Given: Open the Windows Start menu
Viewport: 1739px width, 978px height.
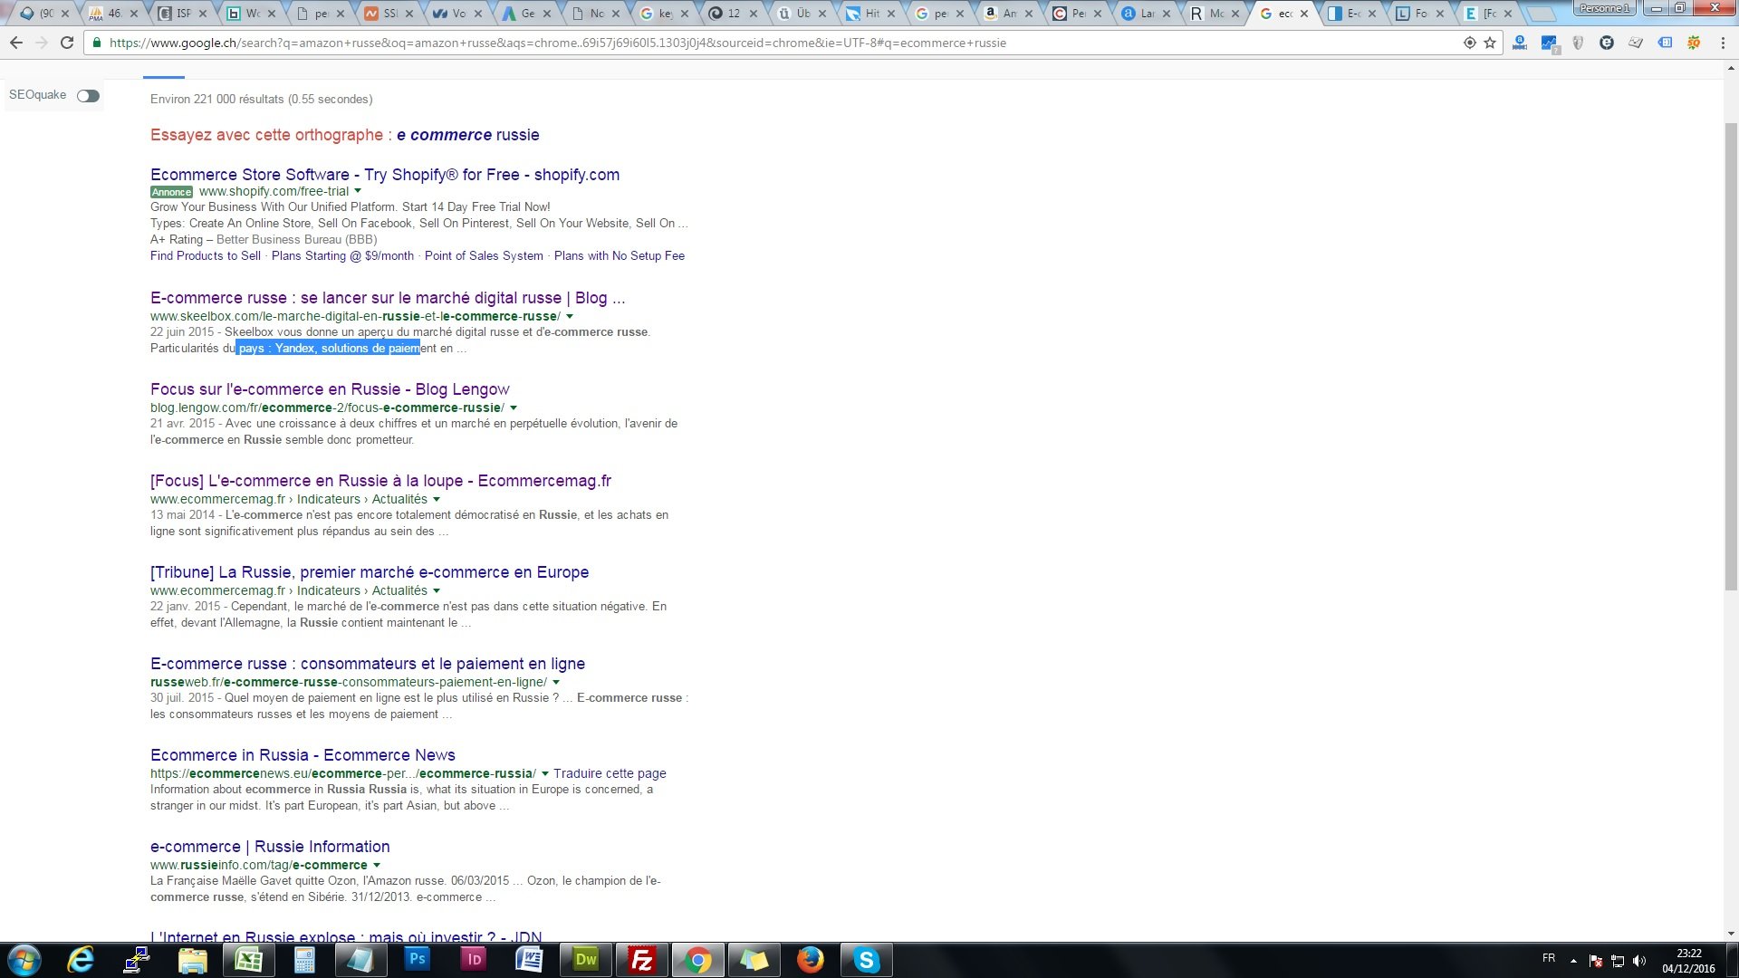Looking at the screenshot, I should click(x=24, y=960).
